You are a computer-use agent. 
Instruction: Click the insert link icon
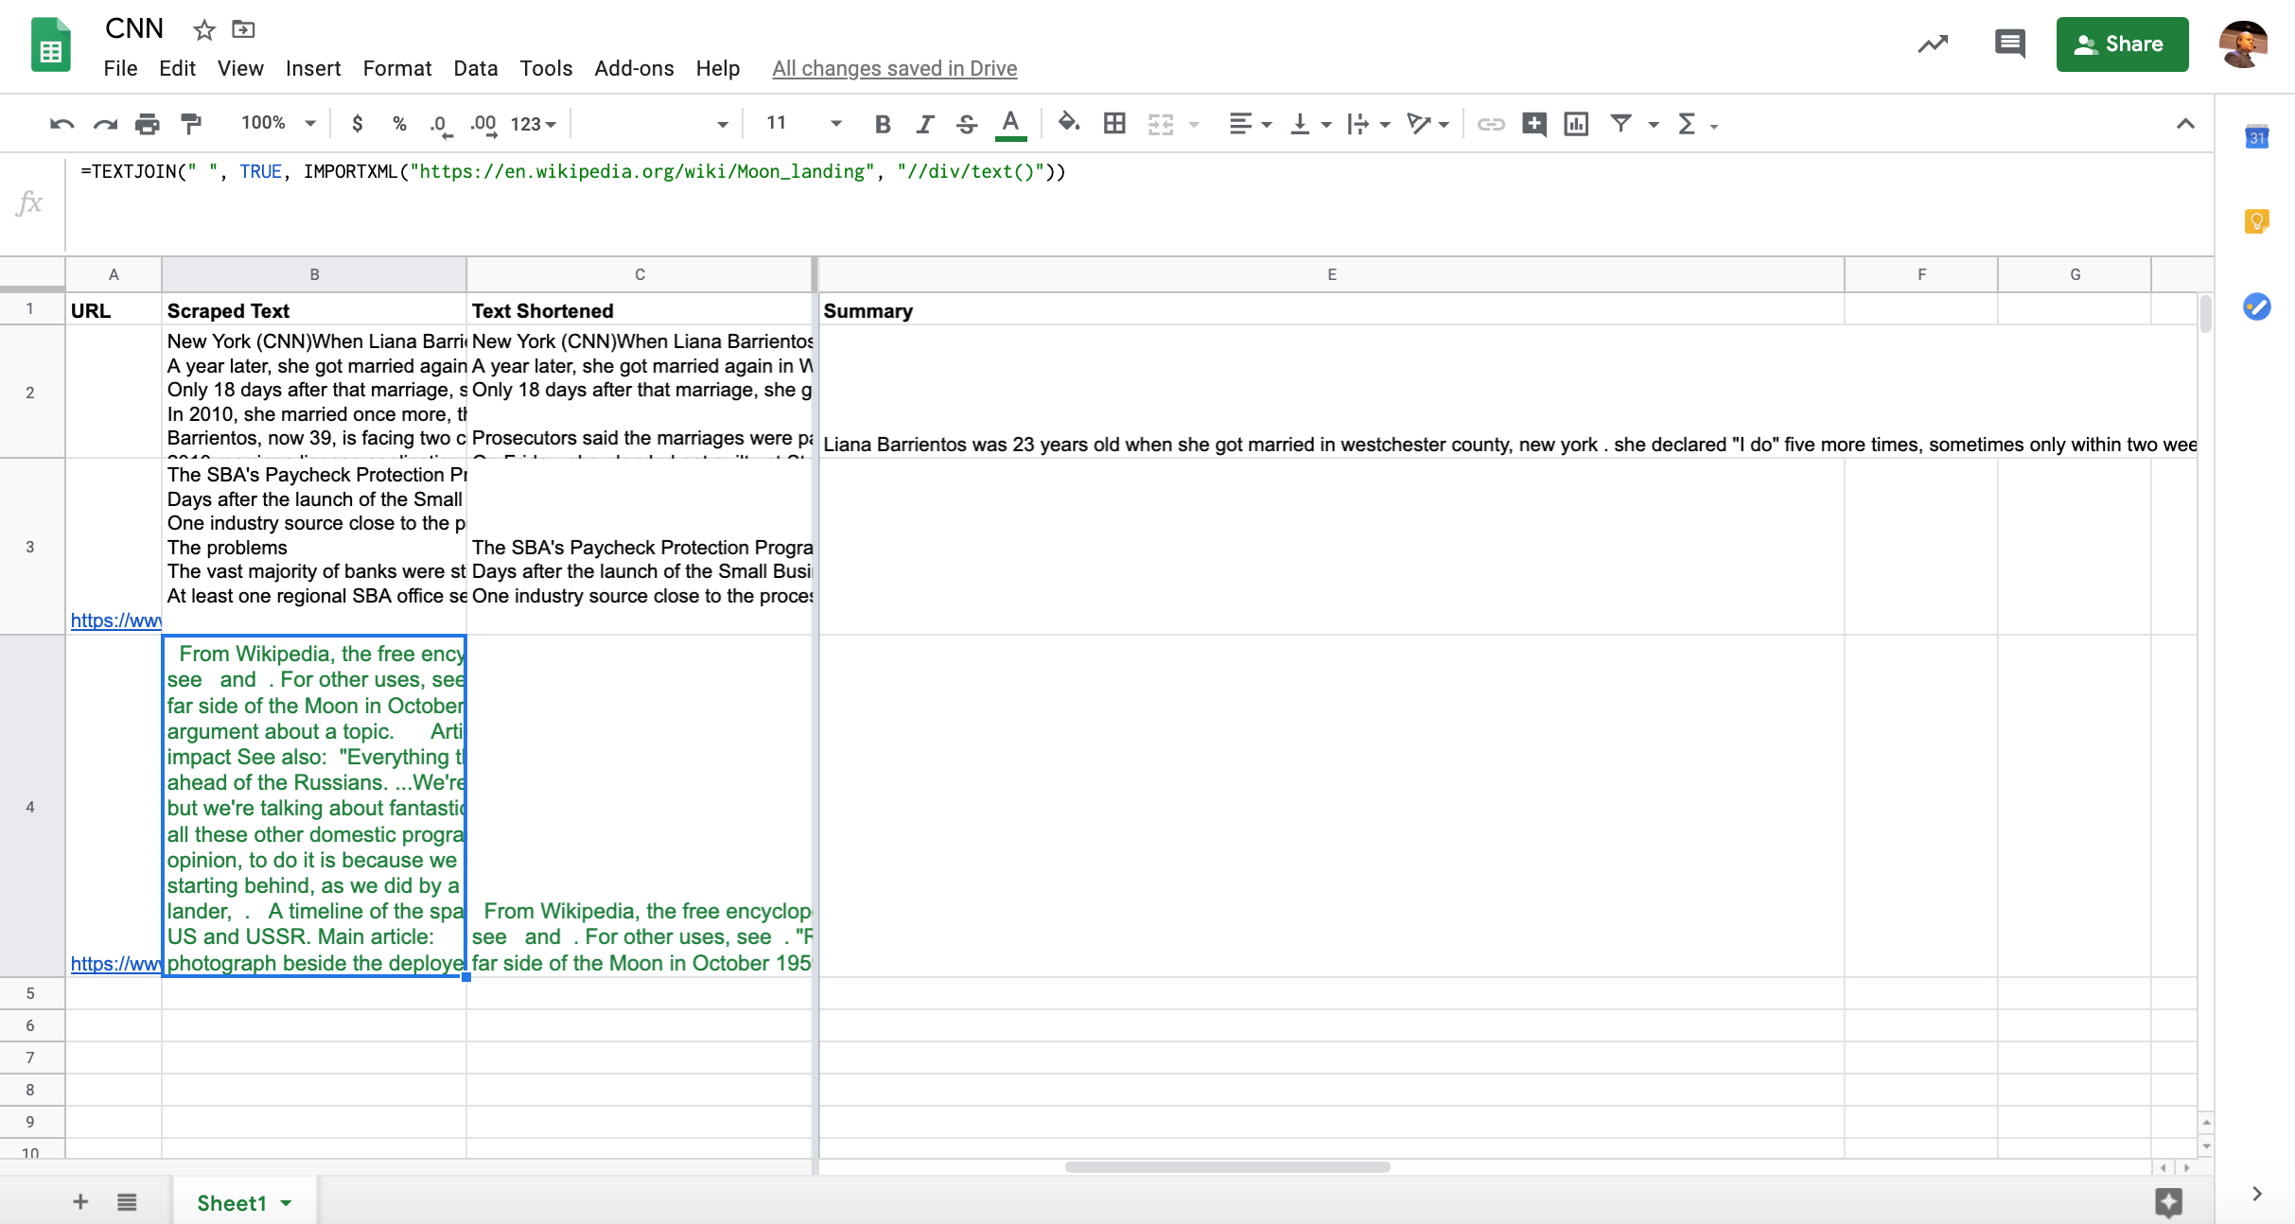coord(1491,124)
